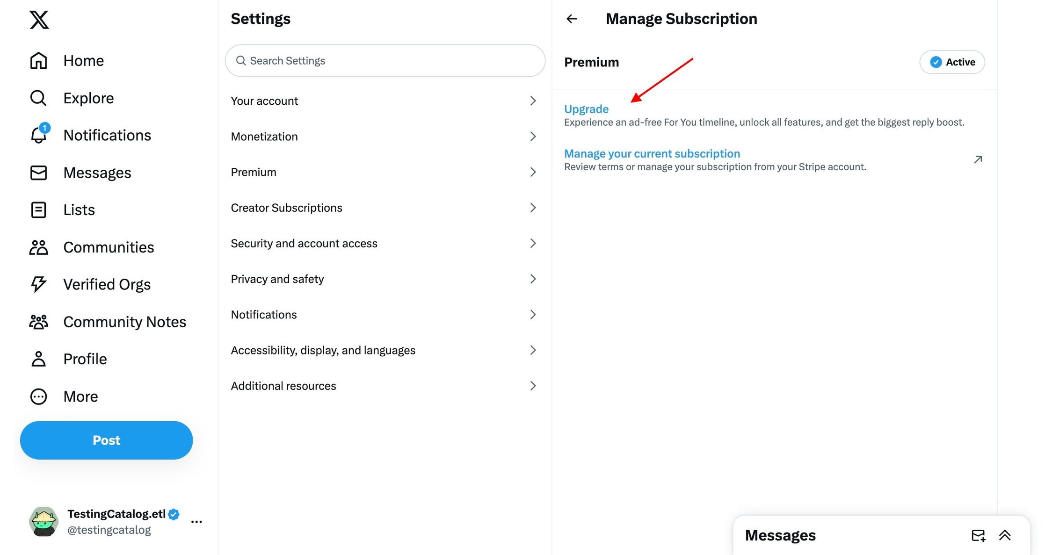This screenshot has width=1045, height=555.
Task: Expand the Messages drawer with double chevron
Action: pos(1005,535)
